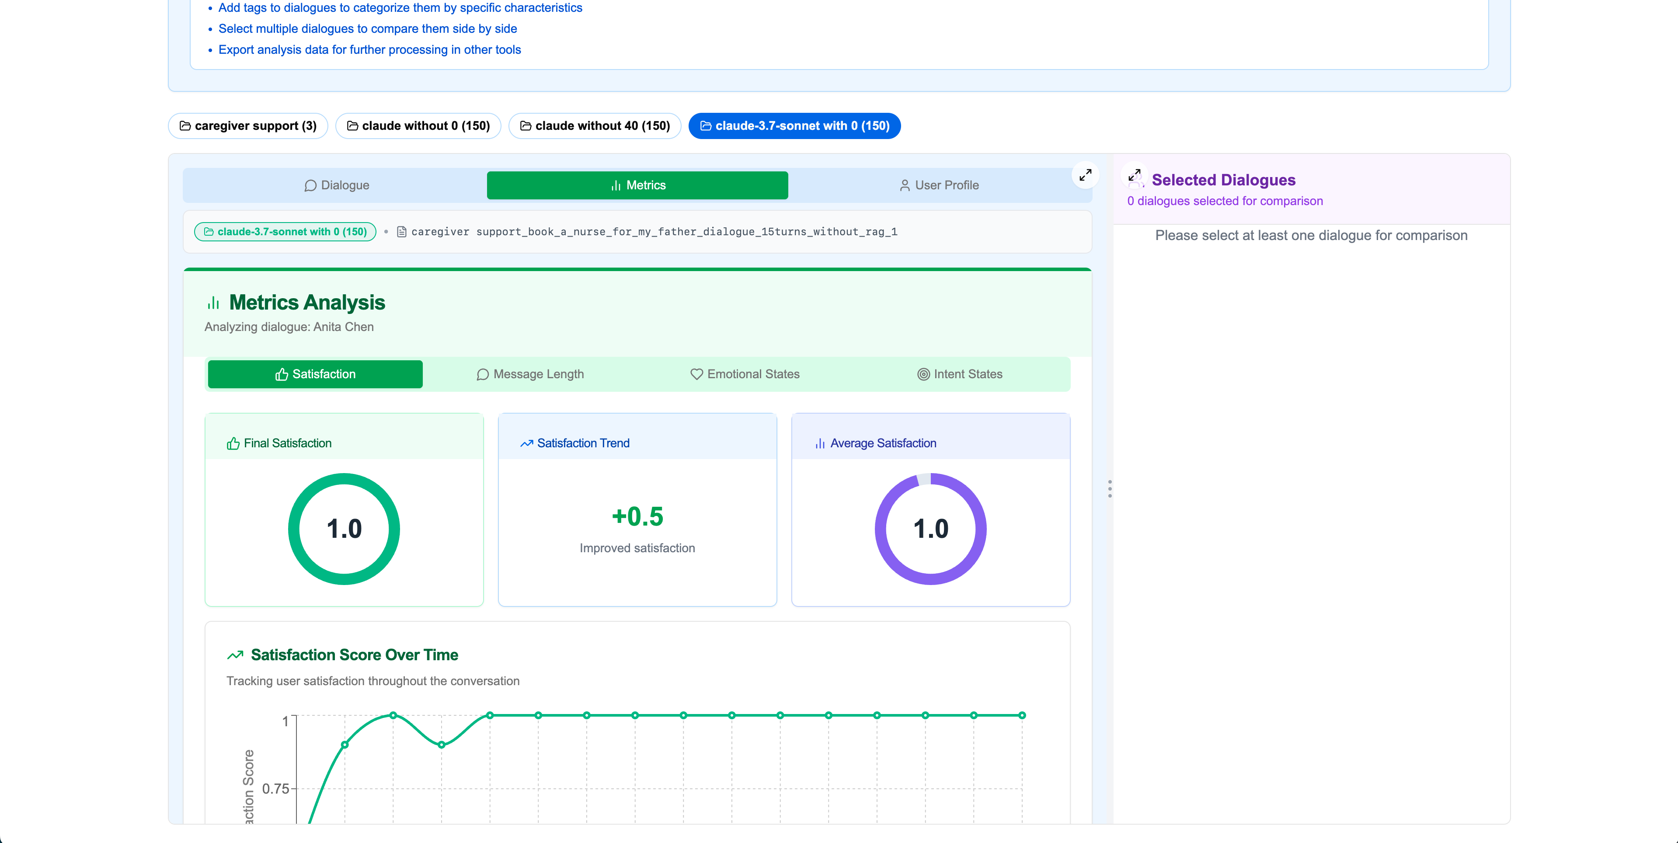Click the +0.5 satisfaction trend value
The image size is (1678, 843).
pyautogui.click(x=637, y=517)
